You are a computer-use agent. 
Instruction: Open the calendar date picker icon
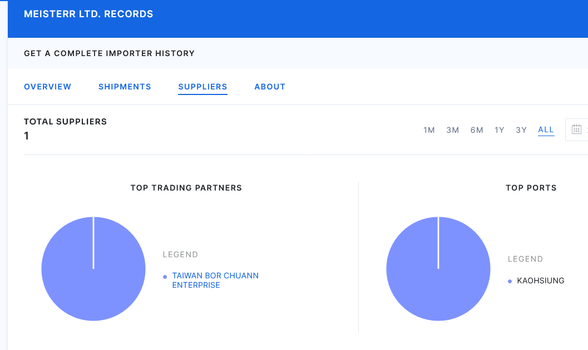[x=576, y=129]
